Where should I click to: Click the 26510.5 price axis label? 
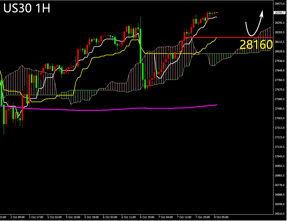pos(279,214)
